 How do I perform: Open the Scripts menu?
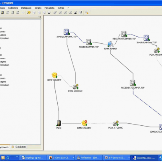38,8
